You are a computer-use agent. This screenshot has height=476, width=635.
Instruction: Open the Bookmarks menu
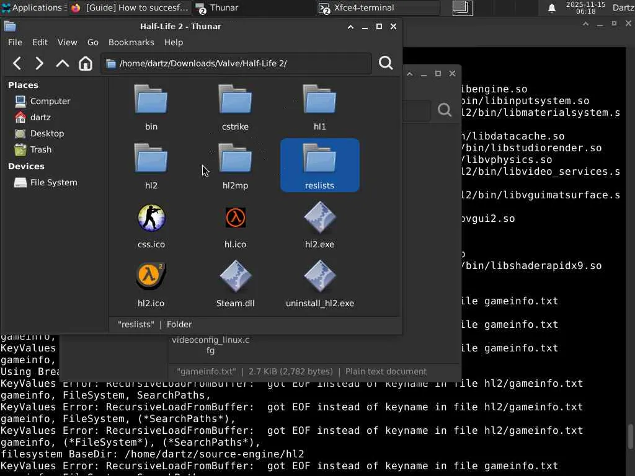131,42
